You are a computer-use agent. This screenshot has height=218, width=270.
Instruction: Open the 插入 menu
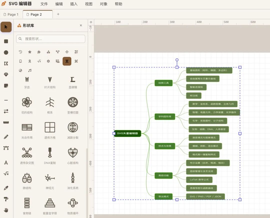click(x=74, y=4)
